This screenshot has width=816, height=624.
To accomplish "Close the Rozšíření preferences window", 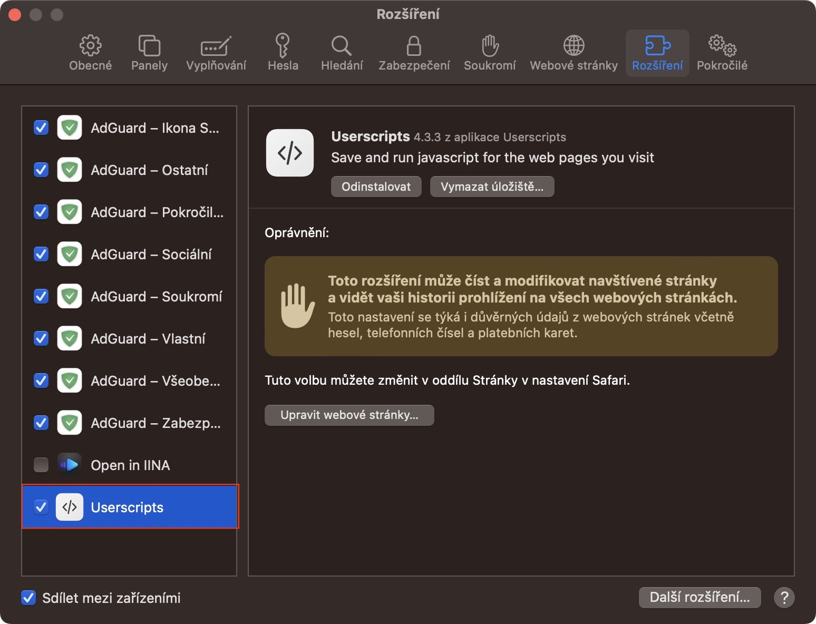I will pyautogui.click(x=15, y=15).
